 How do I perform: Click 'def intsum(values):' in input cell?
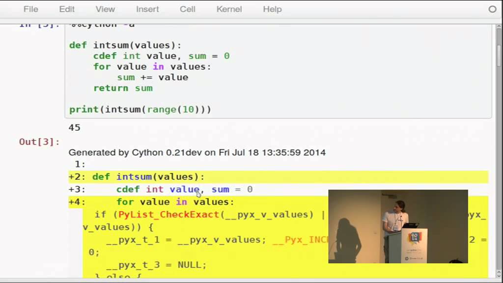tap(125, 45)
